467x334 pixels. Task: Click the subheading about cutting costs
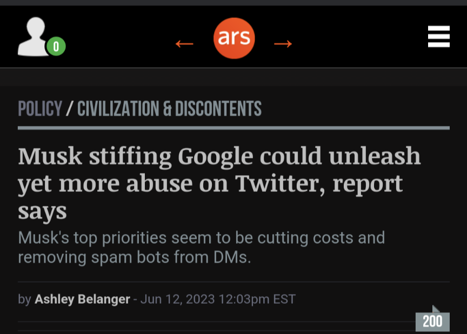pyautogui.click(x=201, y=247)
